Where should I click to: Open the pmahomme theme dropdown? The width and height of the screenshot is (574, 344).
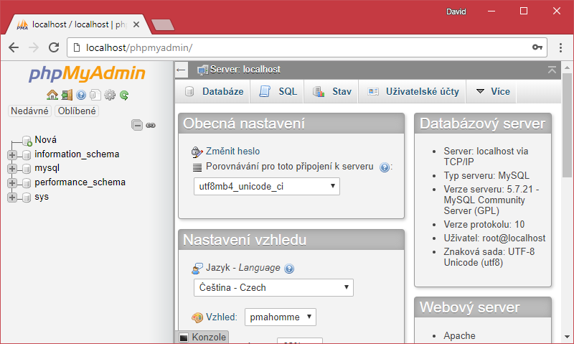tap(281, 317)
